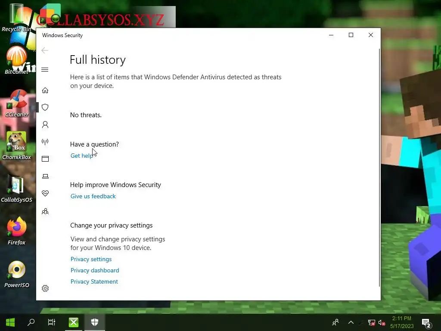Click the muted volume tray icon
Screen dimensions: 441x331
pos(382,322)
